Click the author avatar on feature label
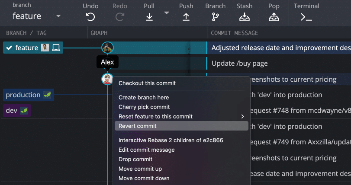This screenshot has height=185, width=351. [x=45, y=48]
